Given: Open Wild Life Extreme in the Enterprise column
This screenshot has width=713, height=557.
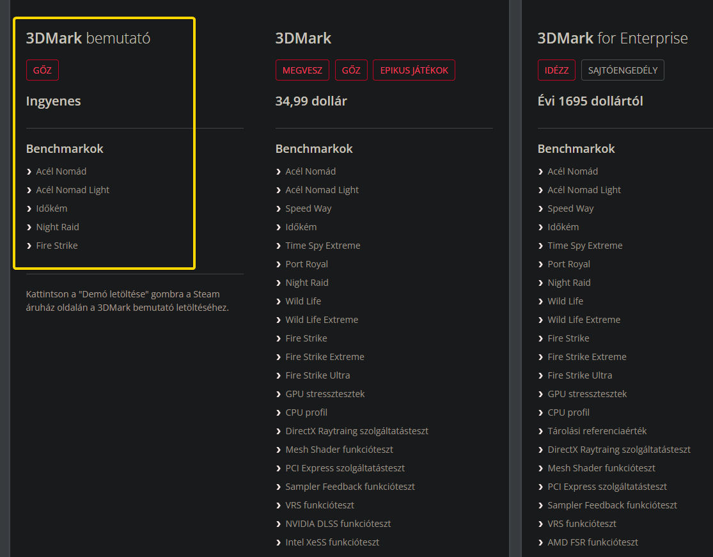Looking at the screenshot, I should click(584, 320).
